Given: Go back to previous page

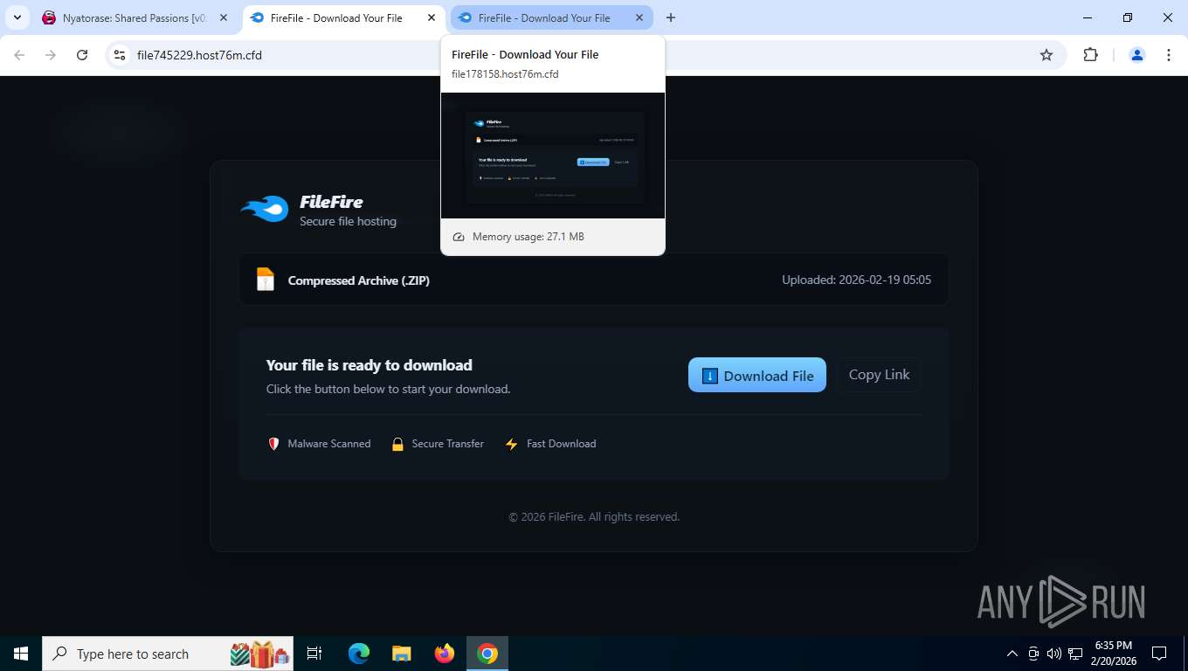Looking at the screenshot, I should pos(19,55).
